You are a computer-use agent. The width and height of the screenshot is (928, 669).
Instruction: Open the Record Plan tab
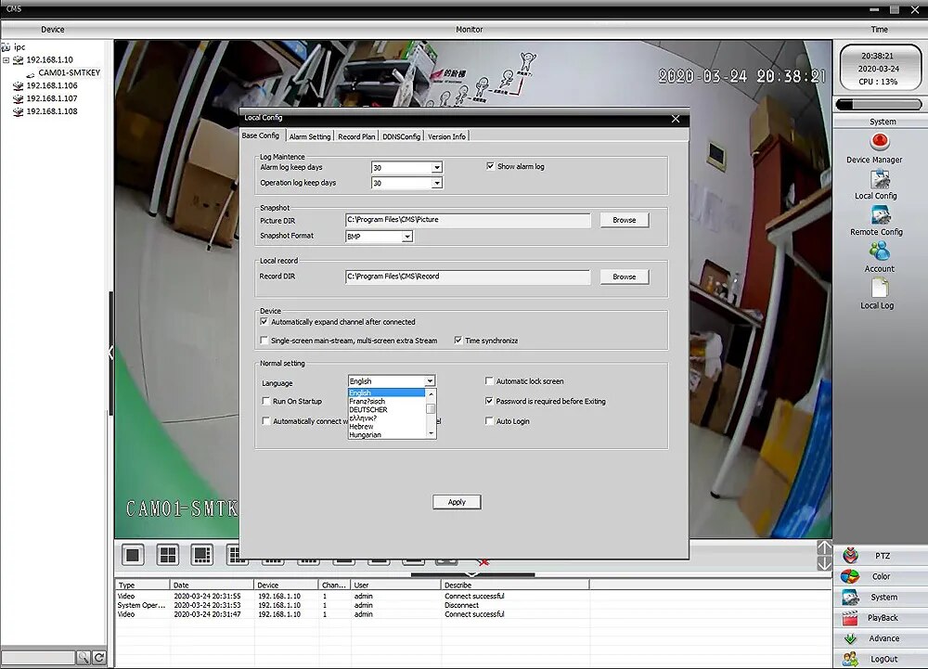[x=356, y=136]
